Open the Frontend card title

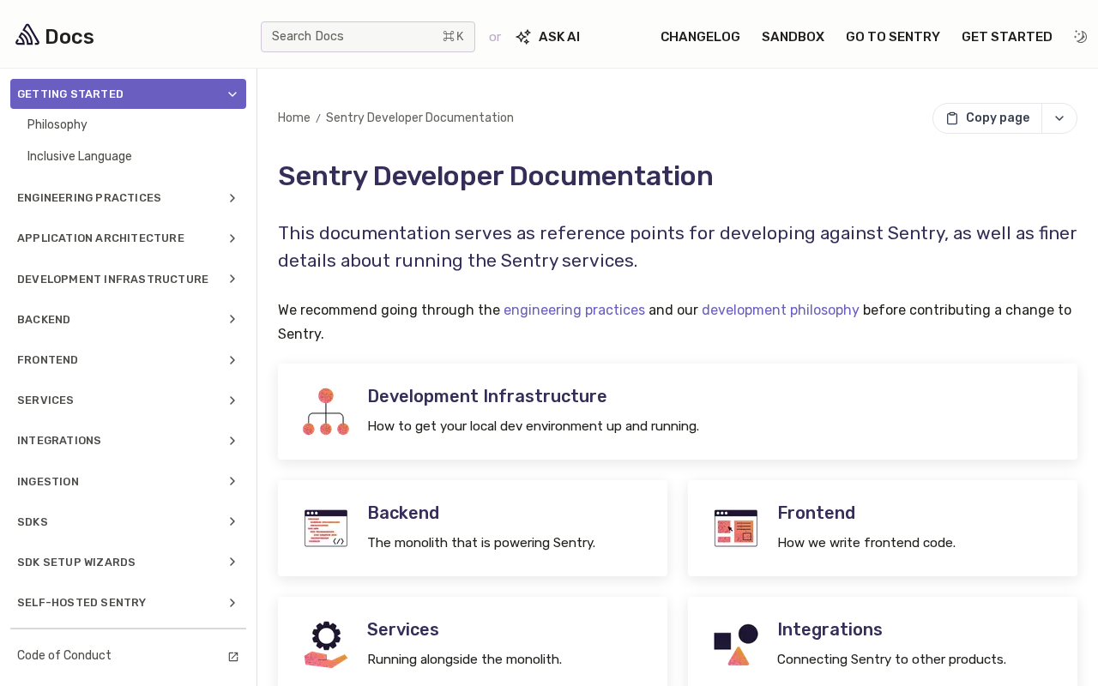(816, 513)
